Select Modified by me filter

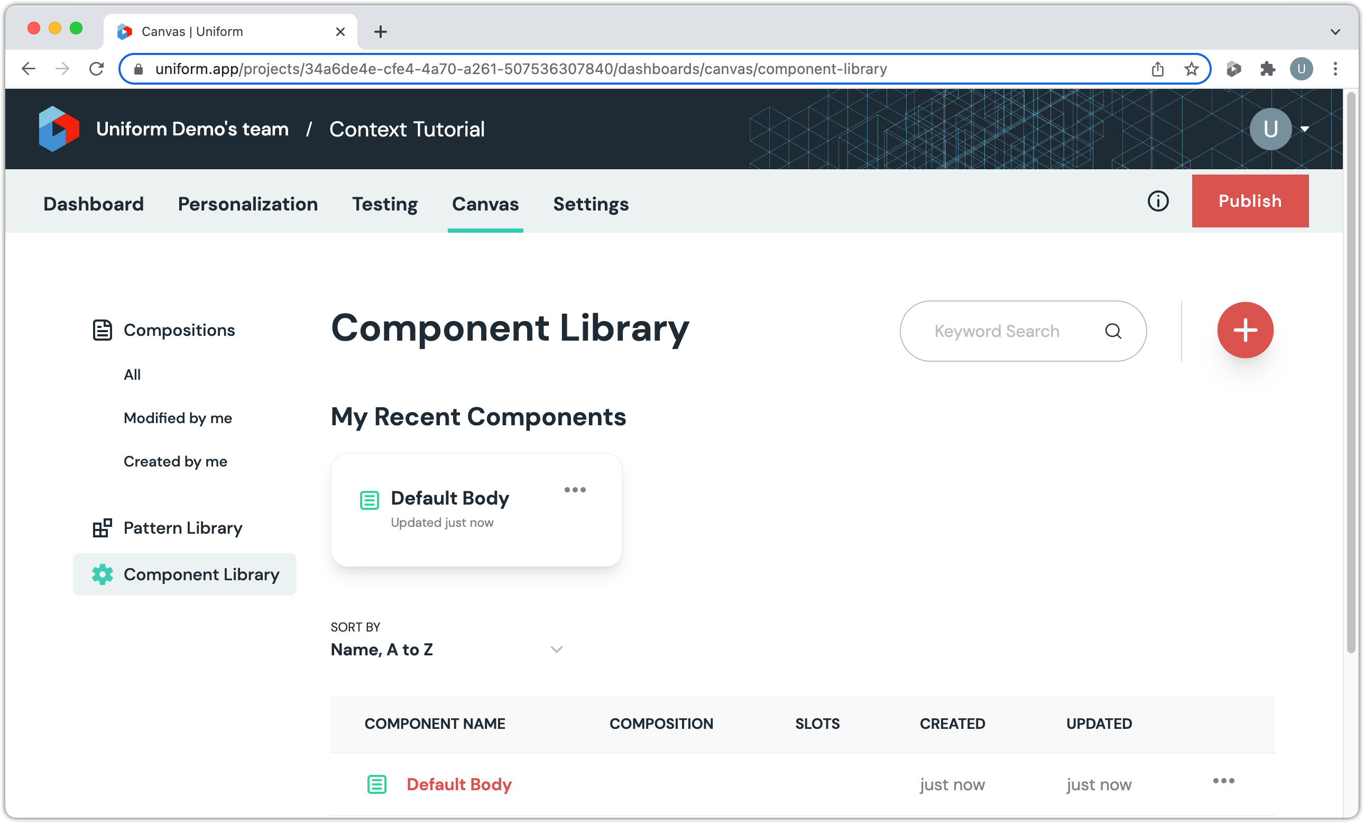click(x=178, y=418)
